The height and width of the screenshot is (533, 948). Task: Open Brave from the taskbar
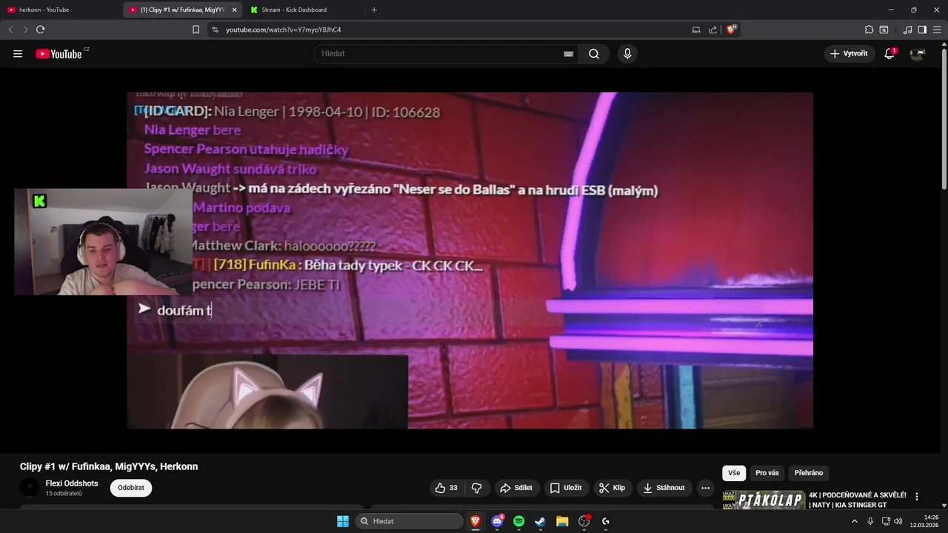[x=475, y=521]
